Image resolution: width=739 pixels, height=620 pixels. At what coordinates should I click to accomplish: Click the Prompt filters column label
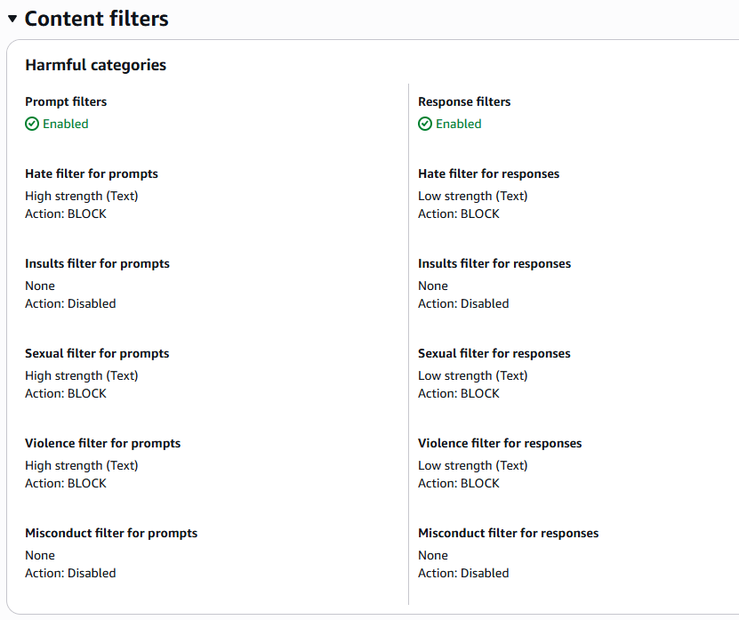(x=65, y=101)
